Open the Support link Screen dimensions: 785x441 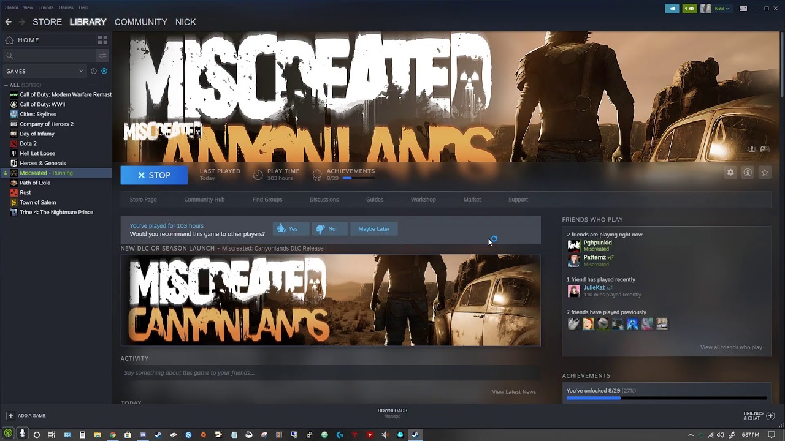pos(518,200)
